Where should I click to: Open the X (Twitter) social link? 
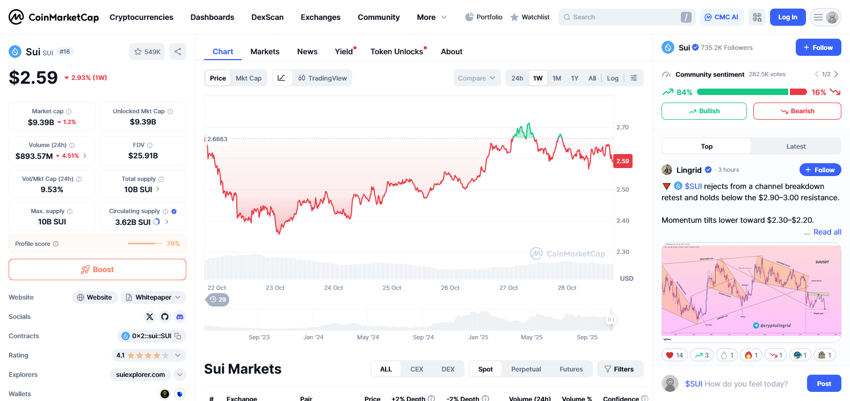tap(150, 317)
